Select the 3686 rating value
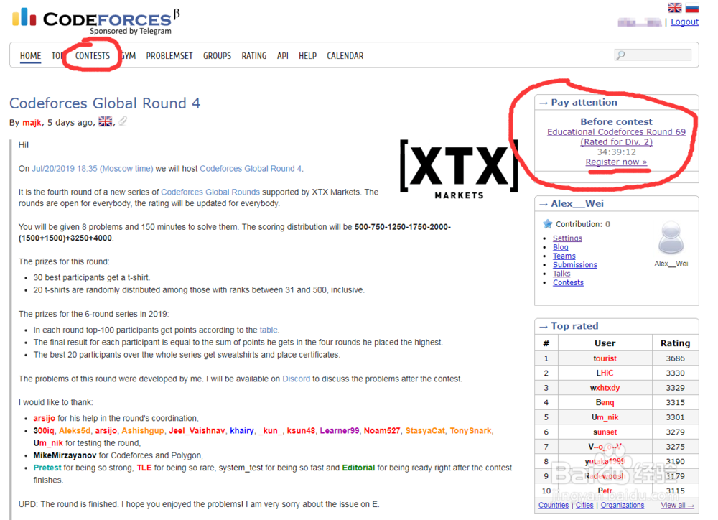 coord(676,358)
